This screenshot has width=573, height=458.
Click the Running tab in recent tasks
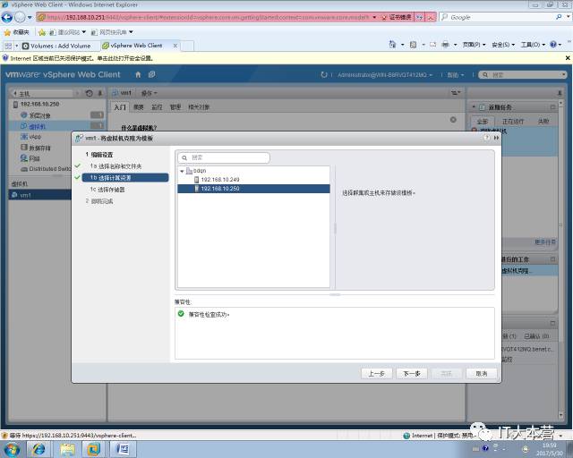pos(513,122)
